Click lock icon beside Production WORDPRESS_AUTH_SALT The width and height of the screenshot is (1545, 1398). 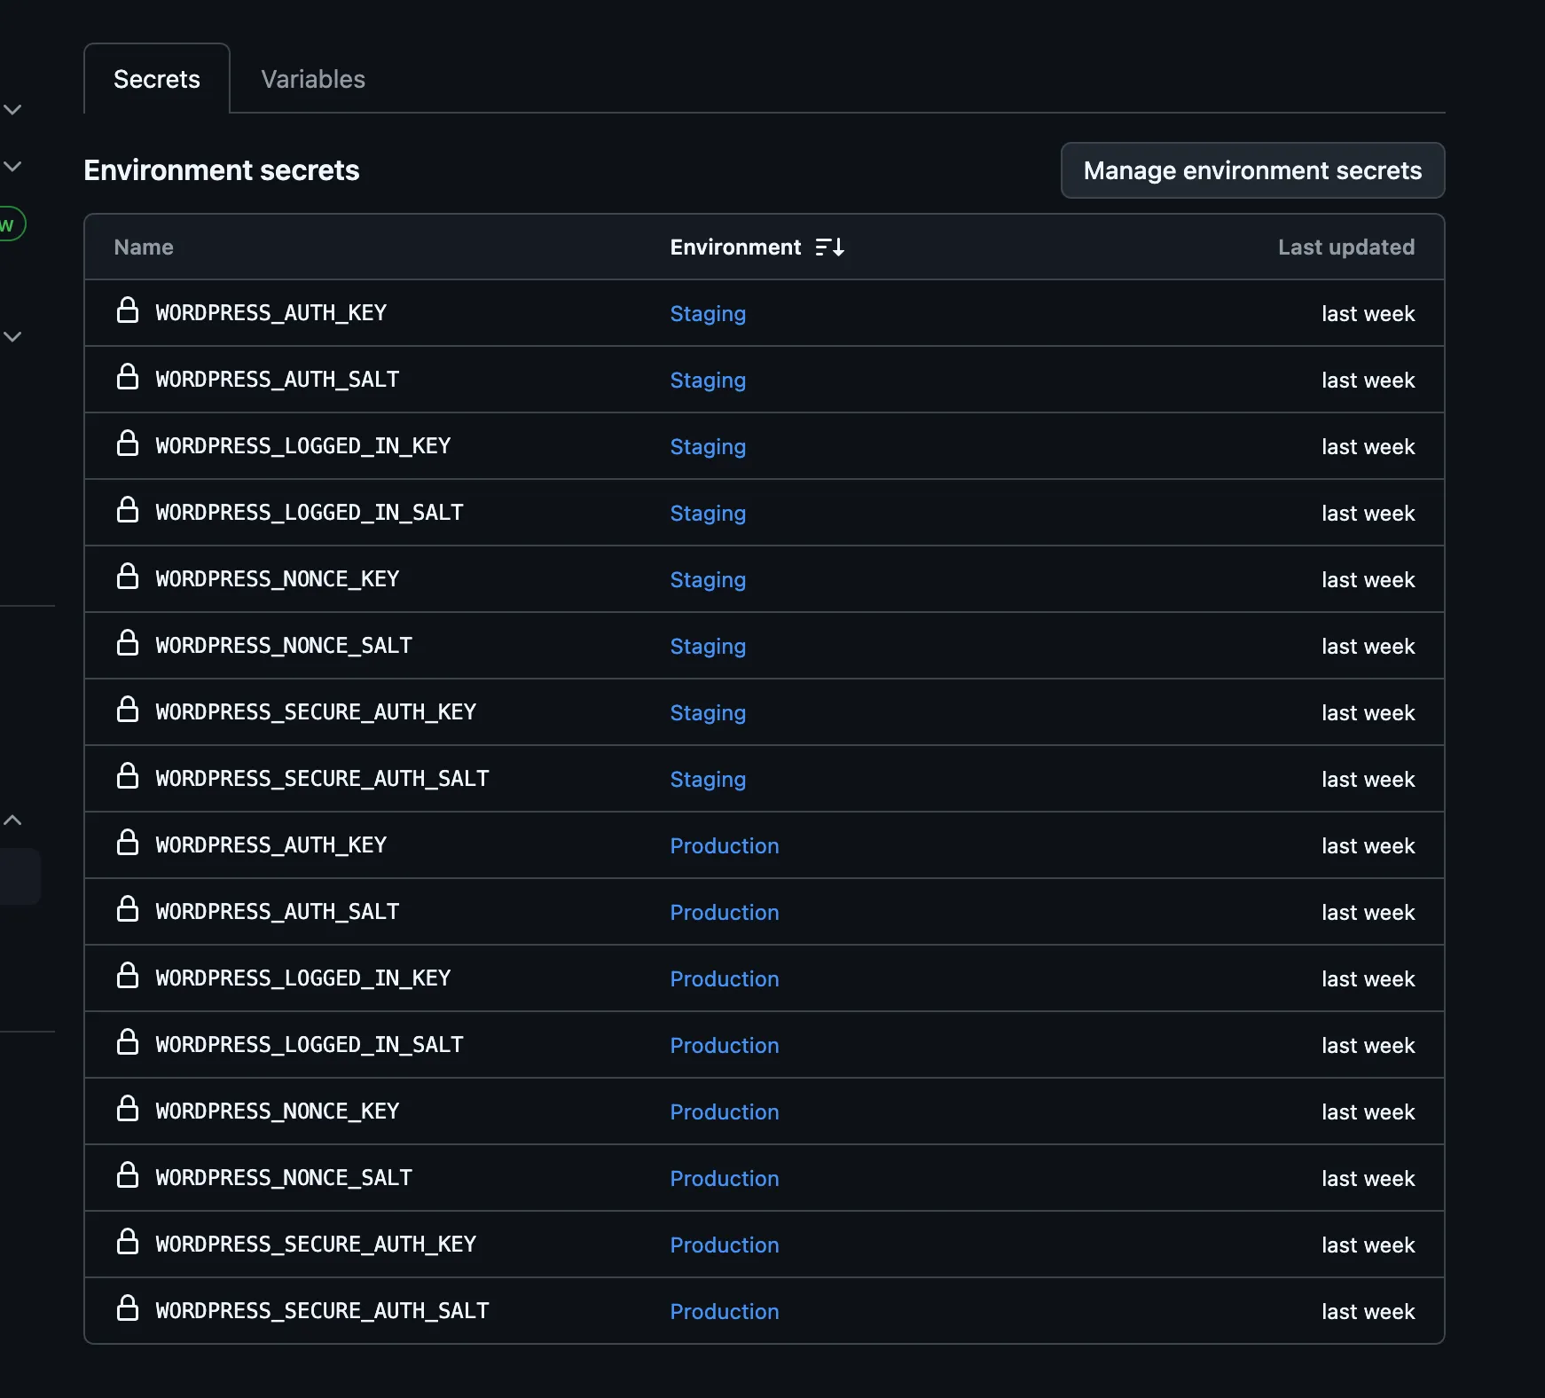point(128,909)
